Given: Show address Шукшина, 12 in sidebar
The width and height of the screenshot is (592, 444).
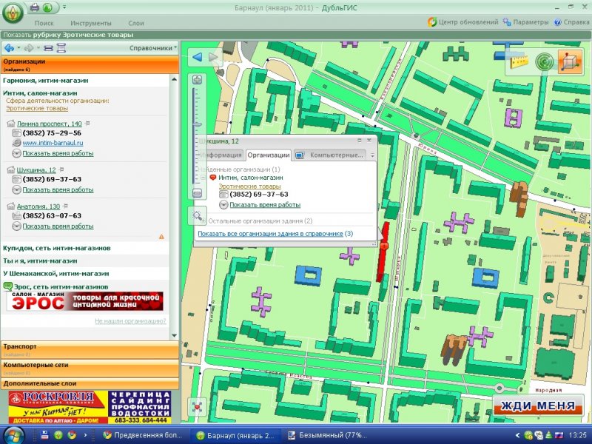Looking at the screenshot, I should (36, 170).
